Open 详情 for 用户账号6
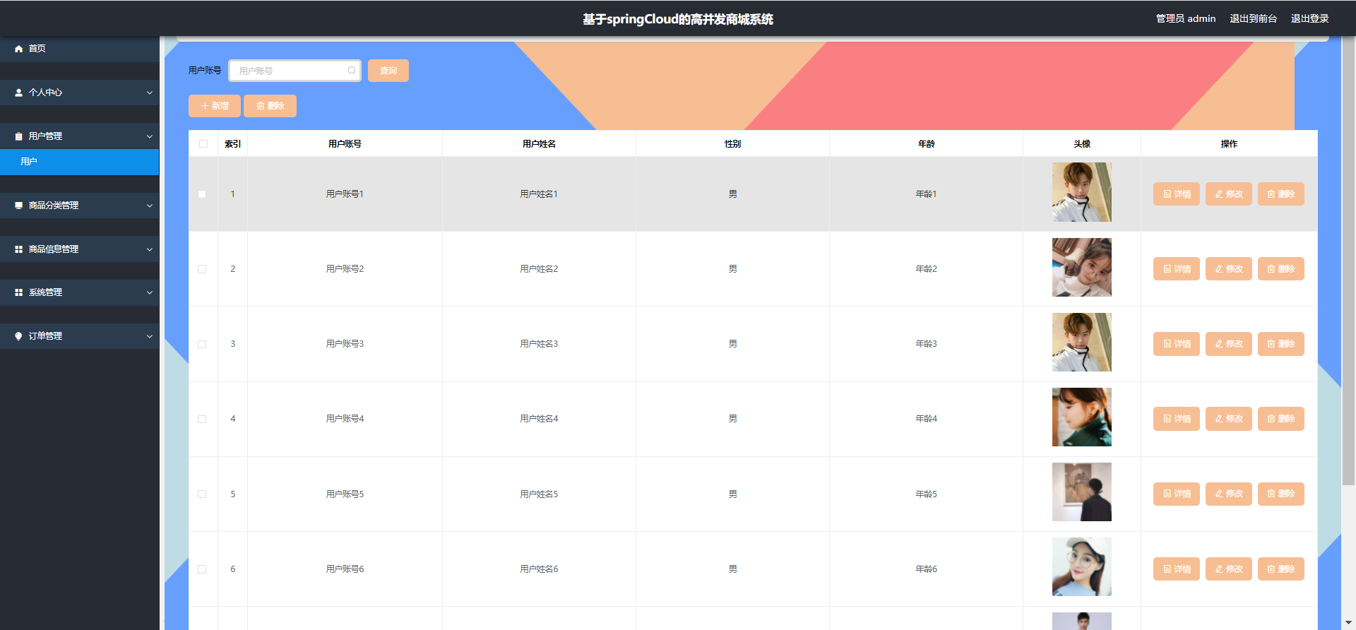Screen dimensions: 1356x630 point(1177,569)
